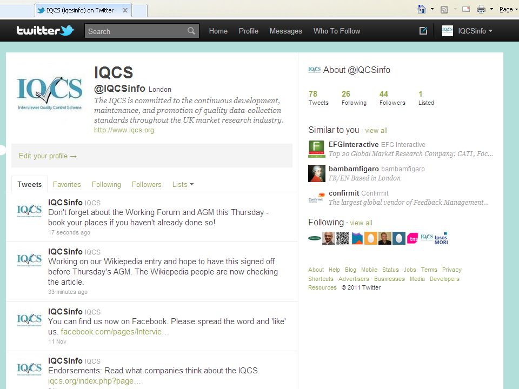The height and width of the screenshot is (389, 519).
Task: Click the QR code avatar in Following
Action: (x=343, y=238)
